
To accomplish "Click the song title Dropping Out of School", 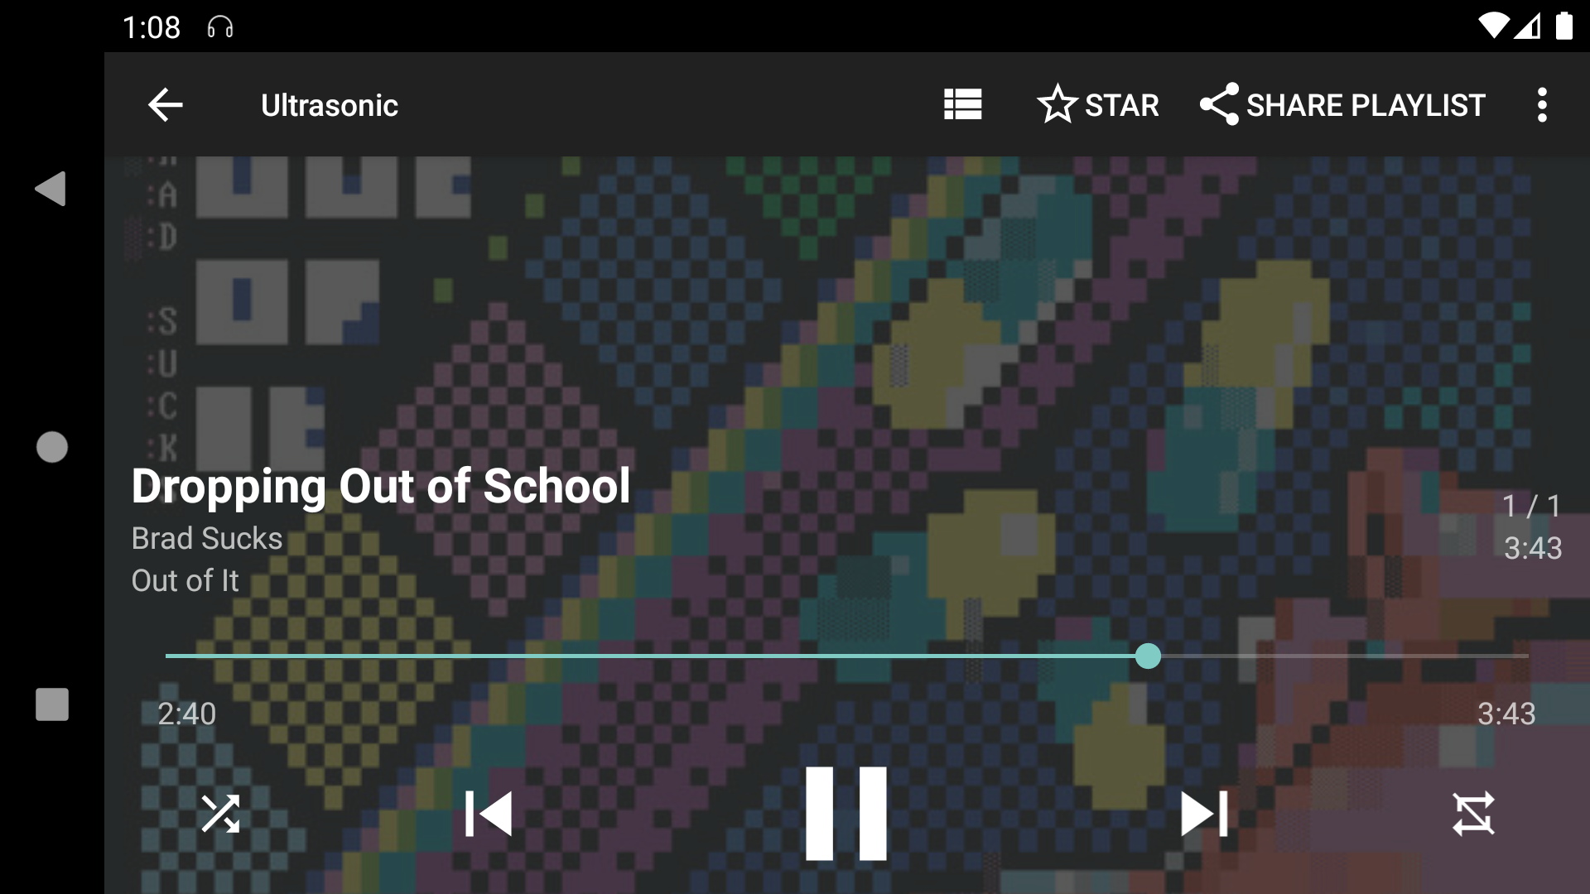I will [x=381, y=486].
